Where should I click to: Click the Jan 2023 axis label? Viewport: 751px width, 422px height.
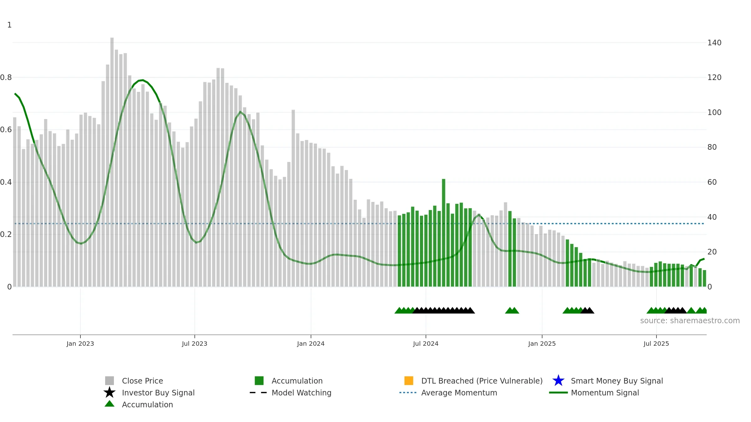80,344
